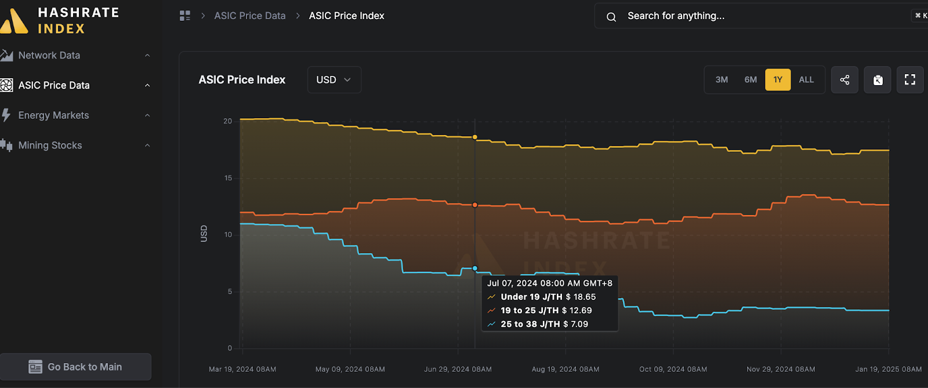Expand the Mining Stocks section chevron
This screenshot has height=388, width=928.
(147, 145)
